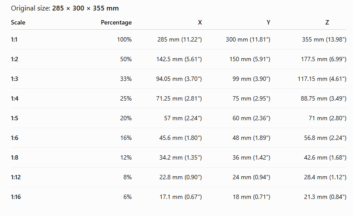The width and height of the screenshot is (353, 216).
Task: Click the Y column header
Action: pyautogui.click(x=268, y=23)
